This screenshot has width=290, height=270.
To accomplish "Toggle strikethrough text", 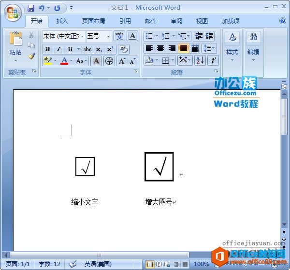I will (x=87, y=49).
